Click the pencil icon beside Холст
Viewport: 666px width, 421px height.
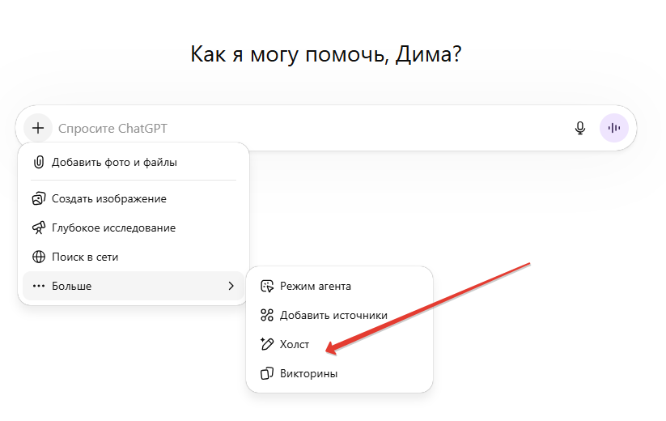267,344
